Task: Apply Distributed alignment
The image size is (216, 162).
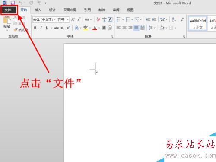Action: (x=142, y=28)
